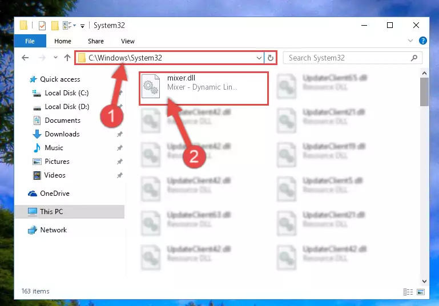Click the New Folder icon in quick access toolbar
This screenshot has height=306, width=439.
[x=55, y=26]
